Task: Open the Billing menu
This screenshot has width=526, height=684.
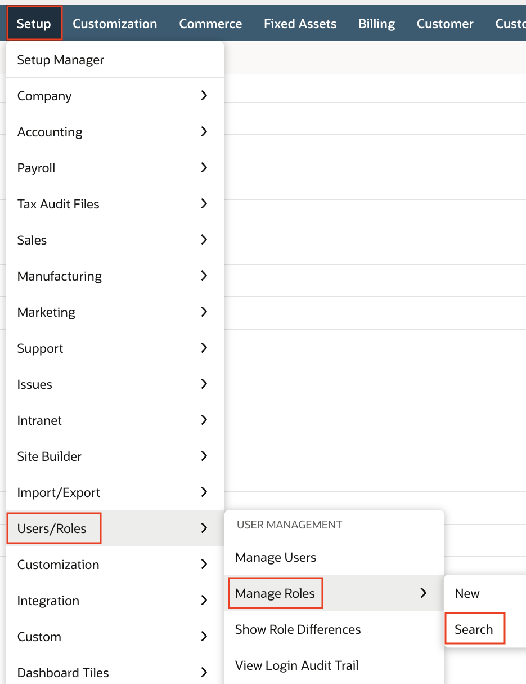Action: point(376,23)
